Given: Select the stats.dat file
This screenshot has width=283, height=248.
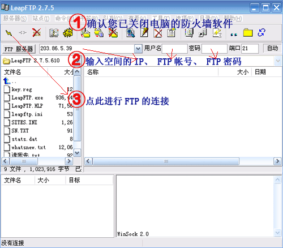Looking at the screenshot, I should [x=24, y=139].
